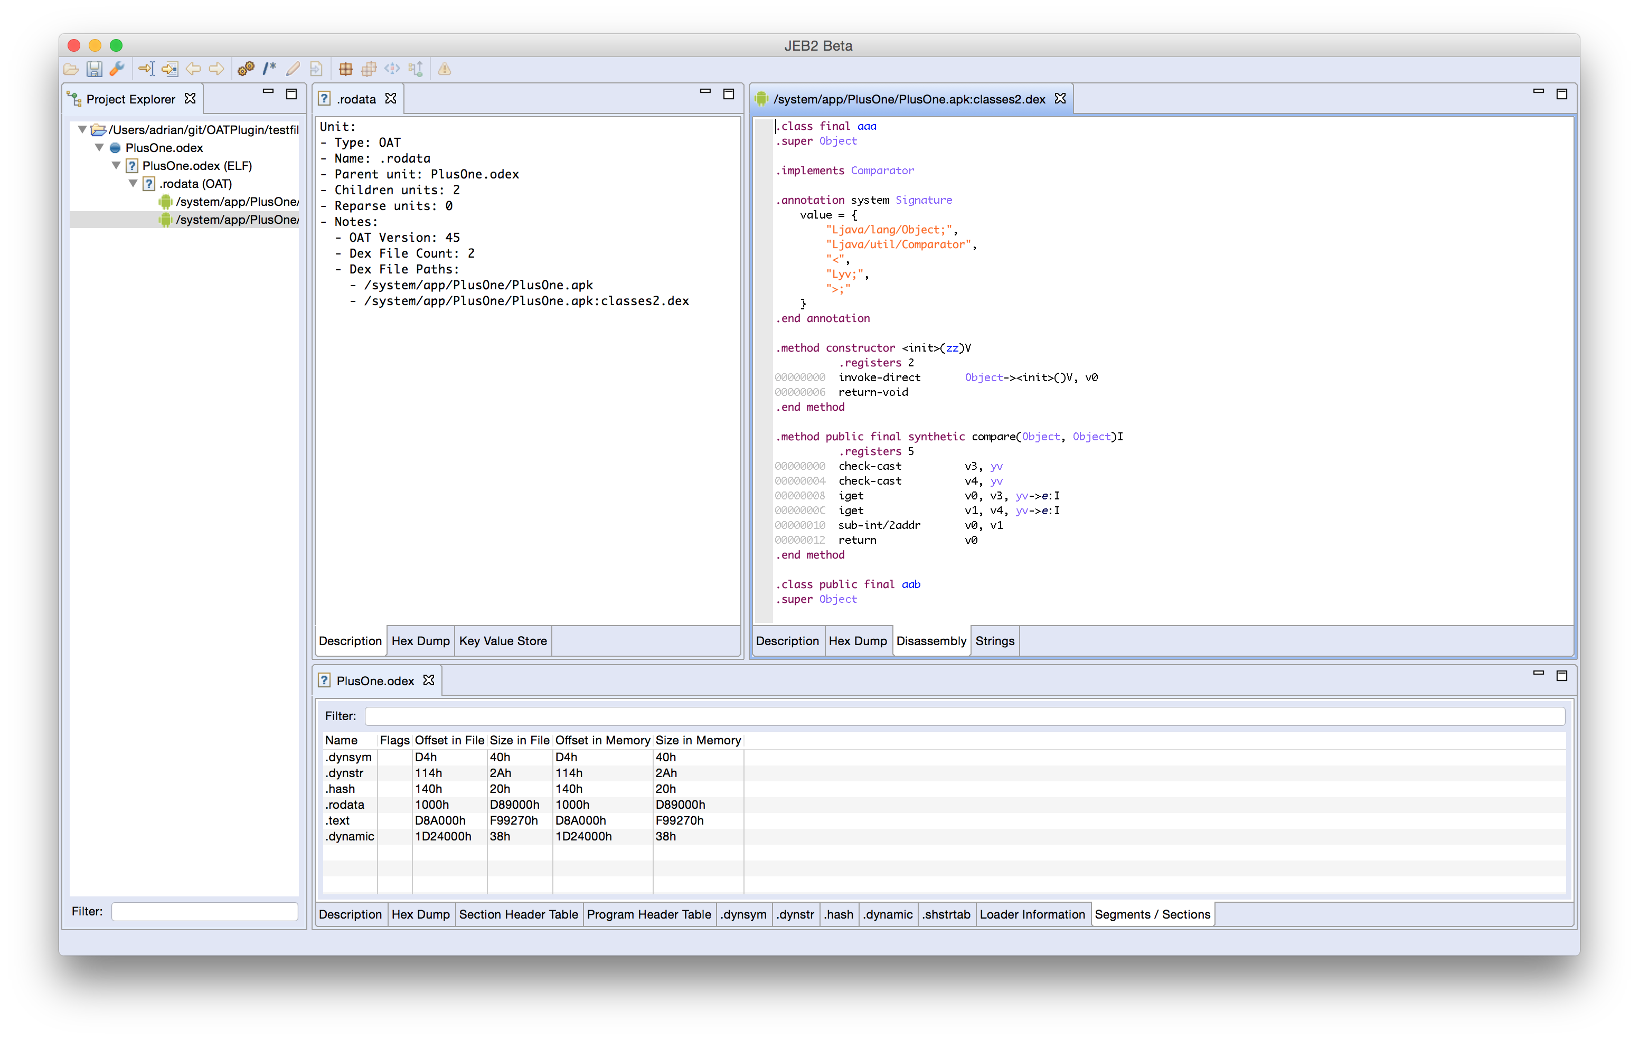The height and width of the screenshot is (1040, 1639).
Task: Click the gears icon in toolbar
Action: [x=246, y=69]
